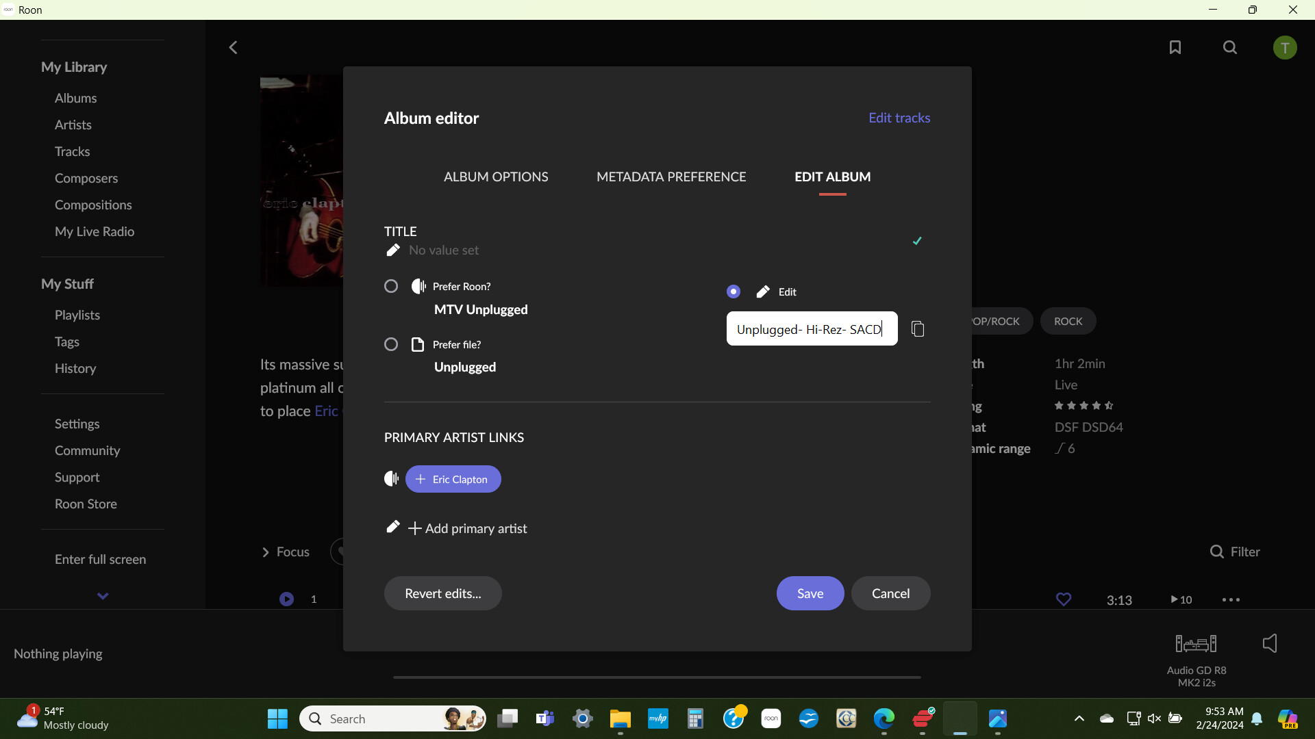Open the Settings gear in taskbar
Screen dimensions: 1315x739
pos(583,718)
